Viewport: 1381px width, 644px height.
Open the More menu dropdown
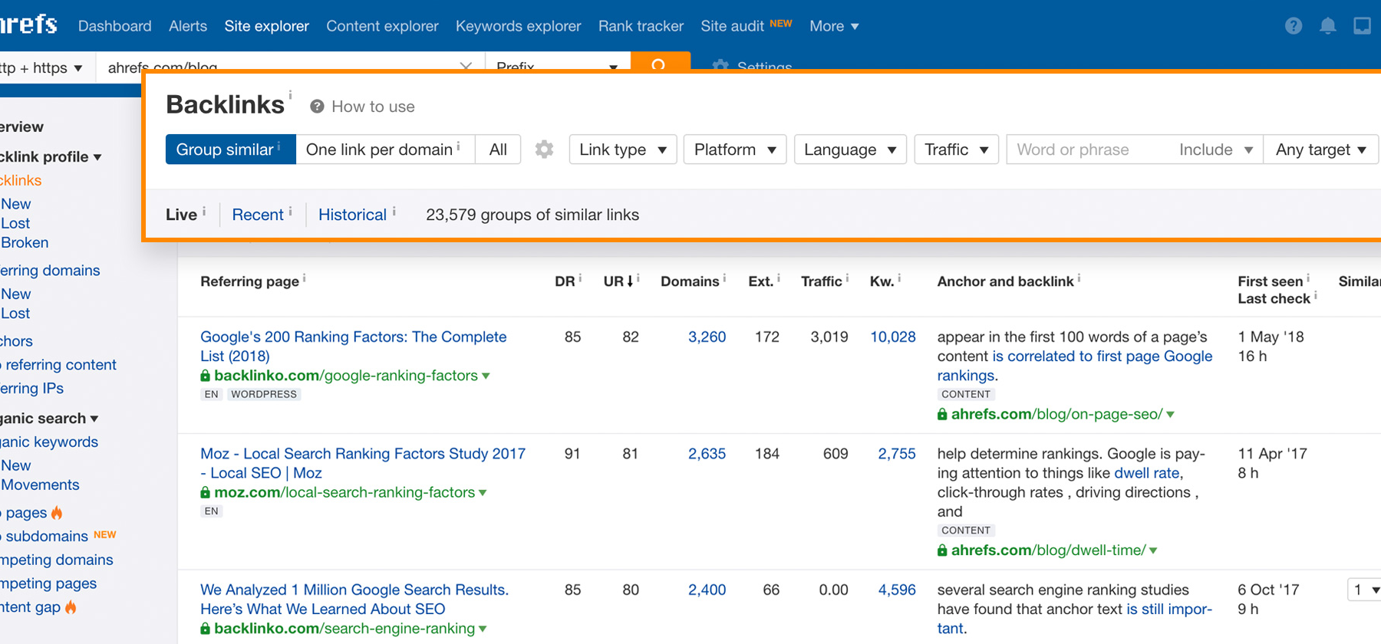tap(834, 26)
